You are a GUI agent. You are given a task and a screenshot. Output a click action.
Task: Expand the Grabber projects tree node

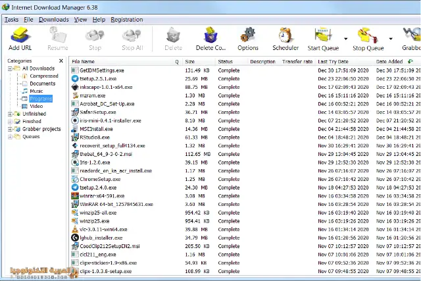(10, 129)
